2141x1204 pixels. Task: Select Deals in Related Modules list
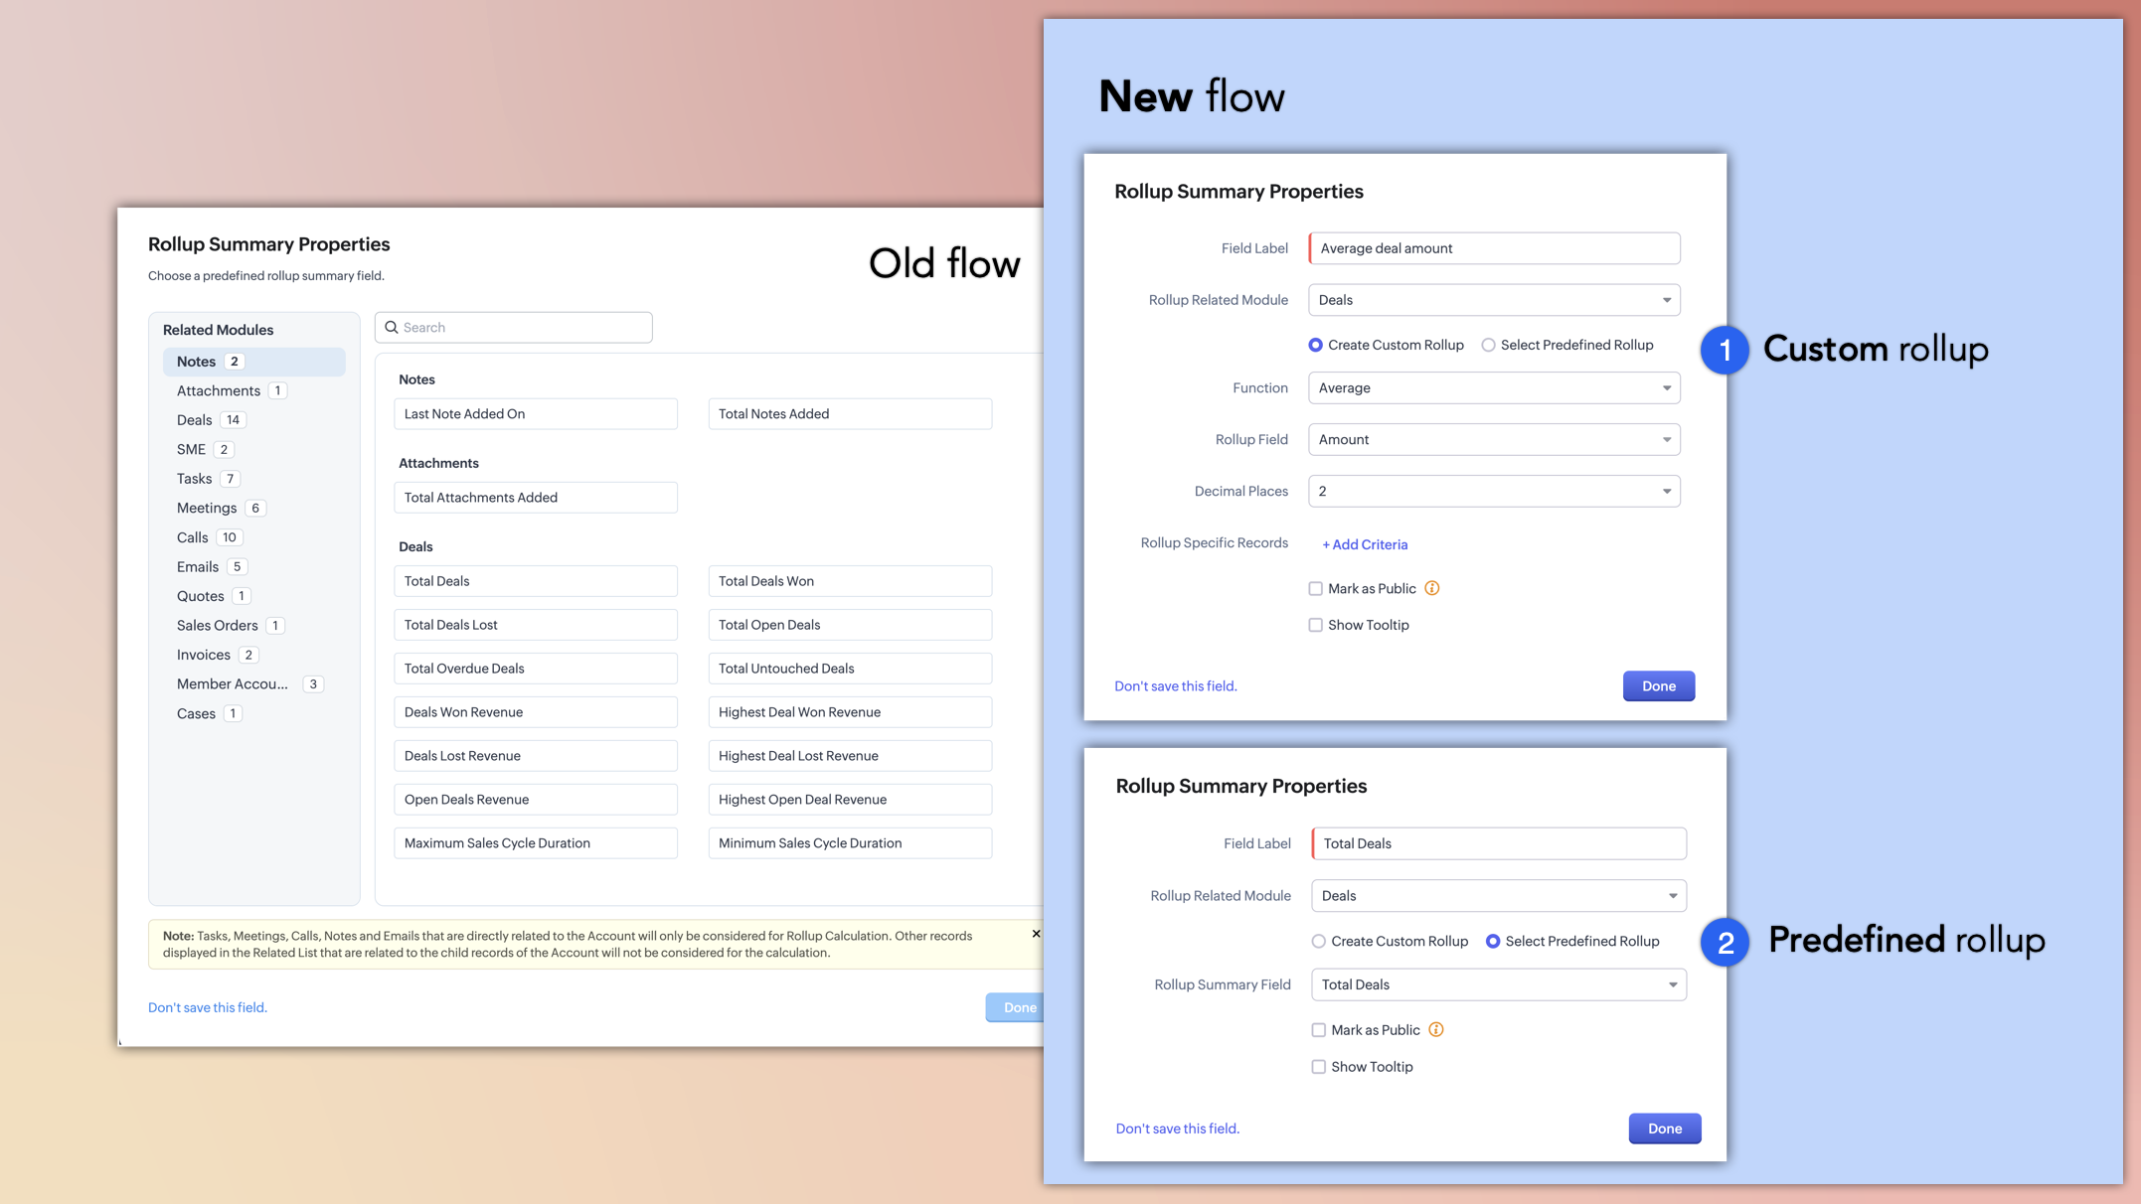pyautogui.click(x=195, y=420)
